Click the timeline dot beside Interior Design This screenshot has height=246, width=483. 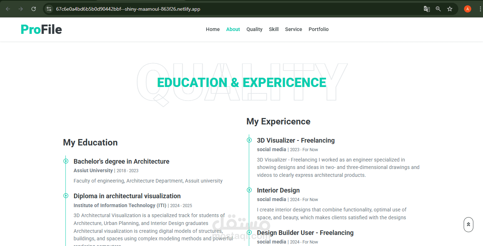249,190
